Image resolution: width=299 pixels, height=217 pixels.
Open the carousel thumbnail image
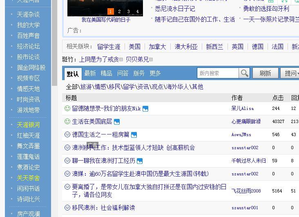point(105,8)
